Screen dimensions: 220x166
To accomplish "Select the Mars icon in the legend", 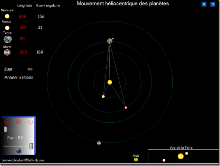I will click(7, 52).
